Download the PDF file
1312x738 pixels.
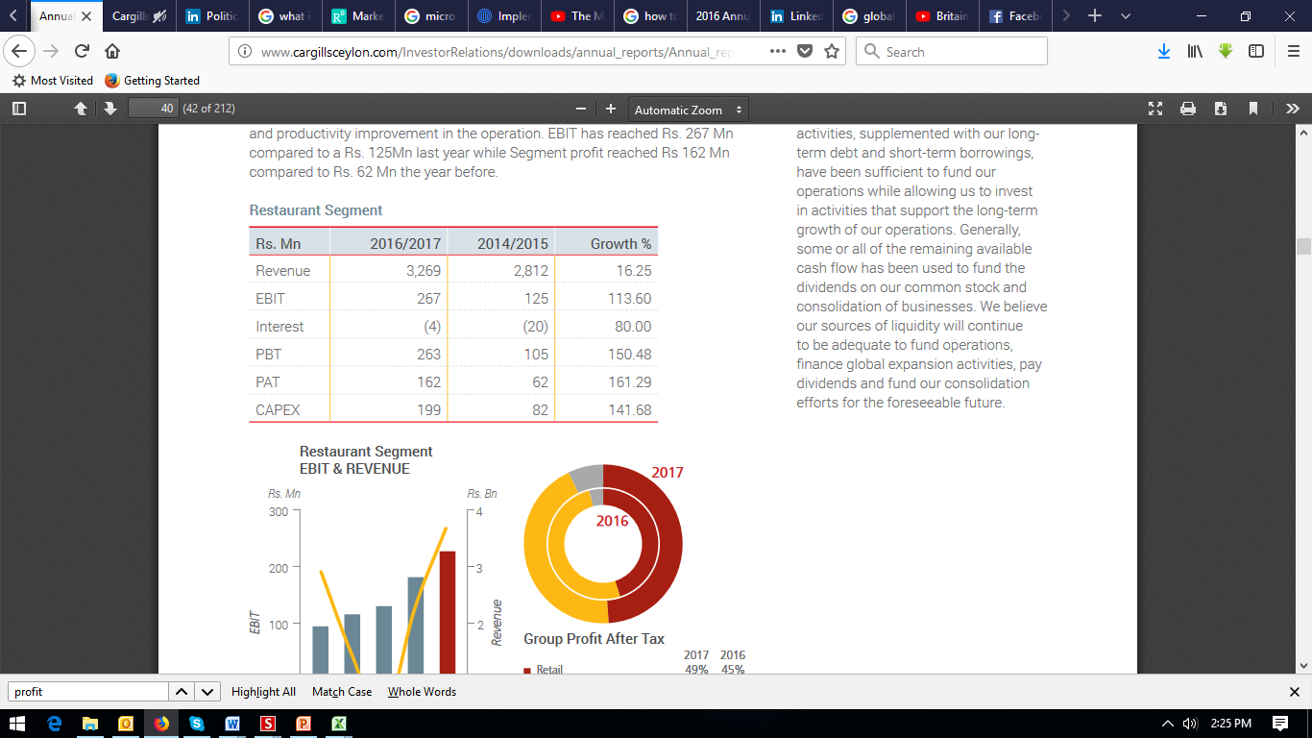1221,109
